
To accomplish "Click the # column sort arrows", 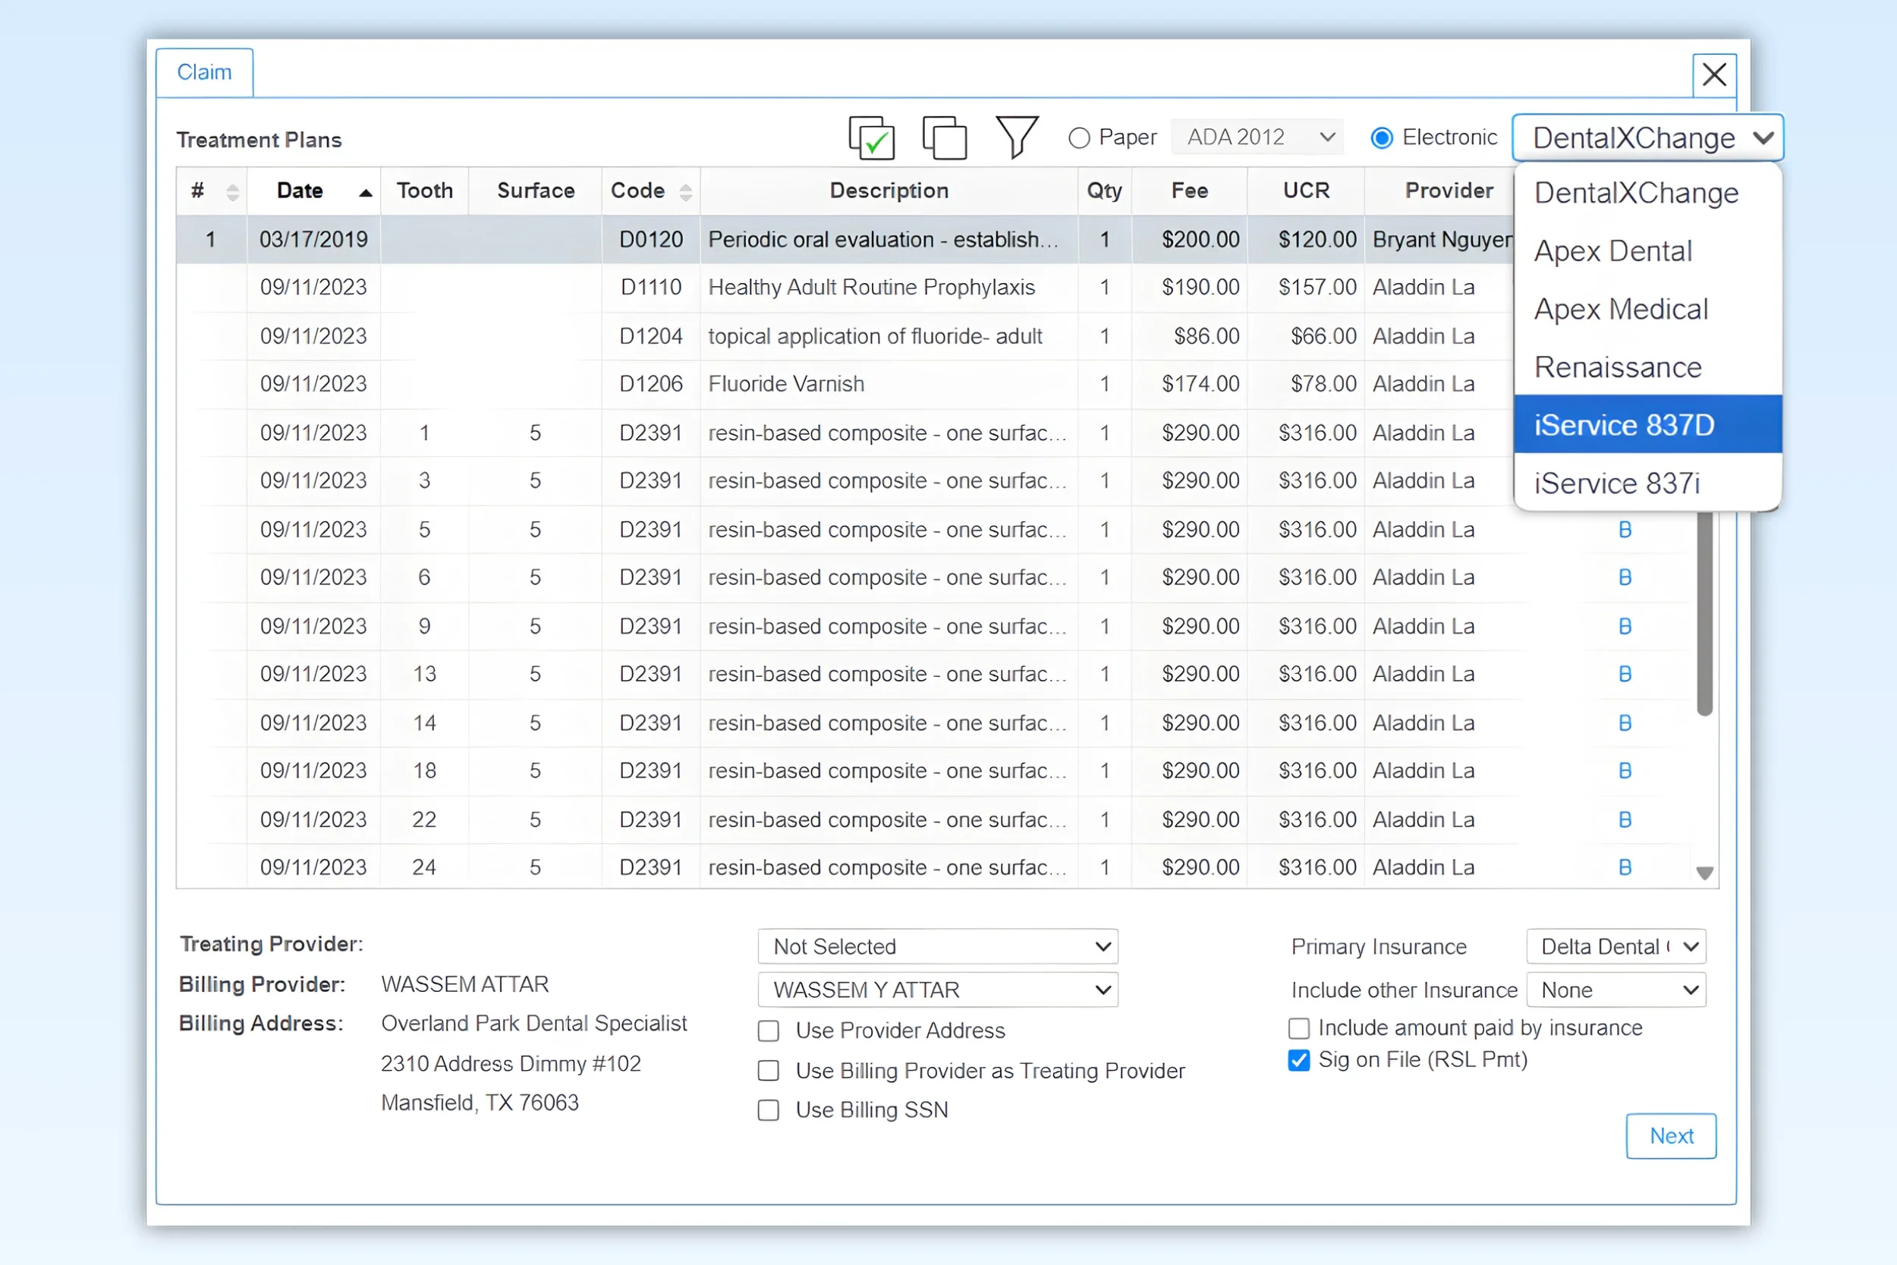I will (x=232, y=192).
